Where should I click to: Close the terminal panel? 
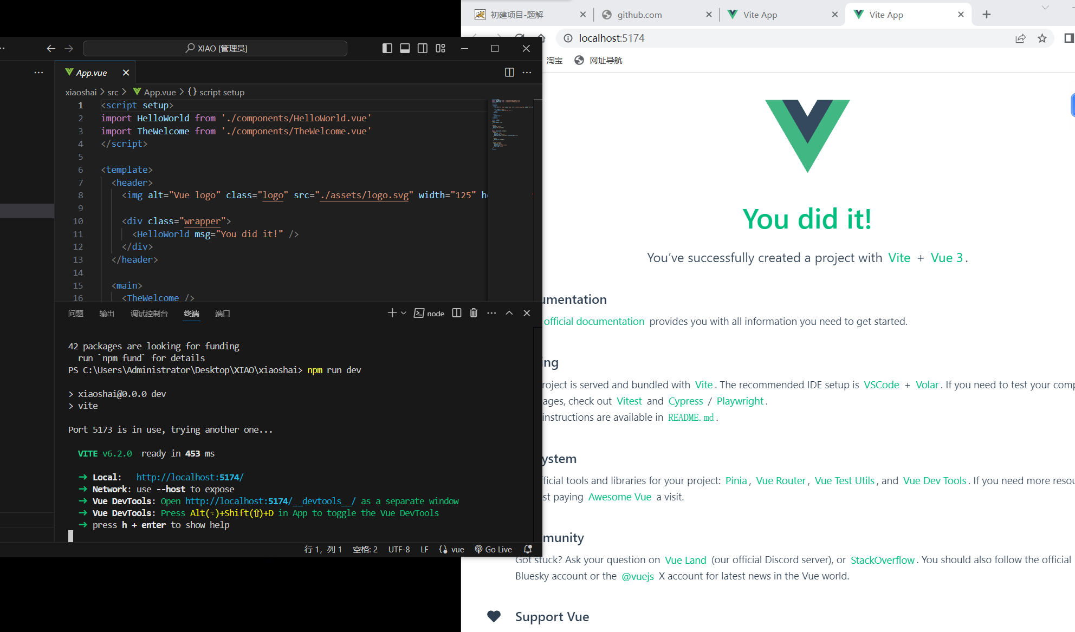pyautogui.click(x=527, y=313)
